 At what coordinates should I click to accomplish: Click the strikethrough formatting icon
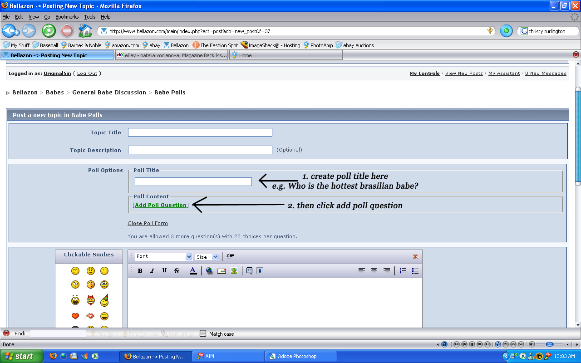click(x=177, y=271)
